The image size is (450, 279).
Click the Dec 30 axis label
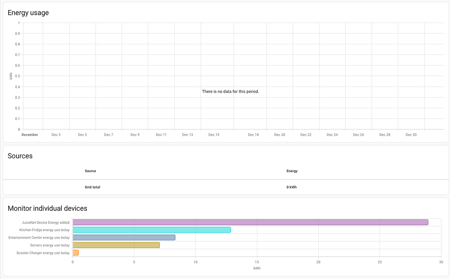click(x=411, y=135)
